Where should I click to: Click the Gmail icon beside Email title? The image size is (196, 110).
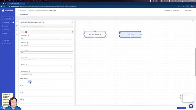pyautogui.click(x=21, y=22)
